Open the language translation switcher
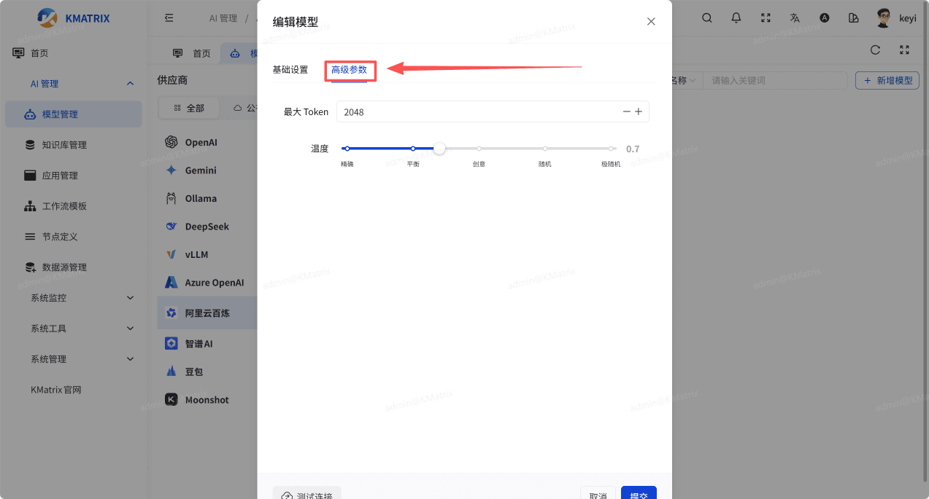The image size is (929, 499). click(x=795, y=18)
